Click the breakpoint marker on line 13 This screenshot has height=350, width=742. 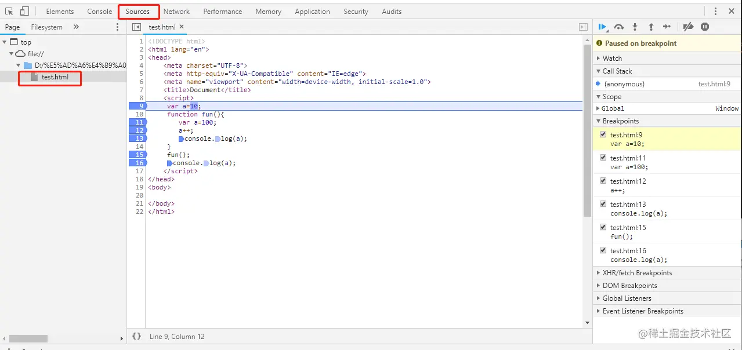pyautogui.click(x=138, y=138)
